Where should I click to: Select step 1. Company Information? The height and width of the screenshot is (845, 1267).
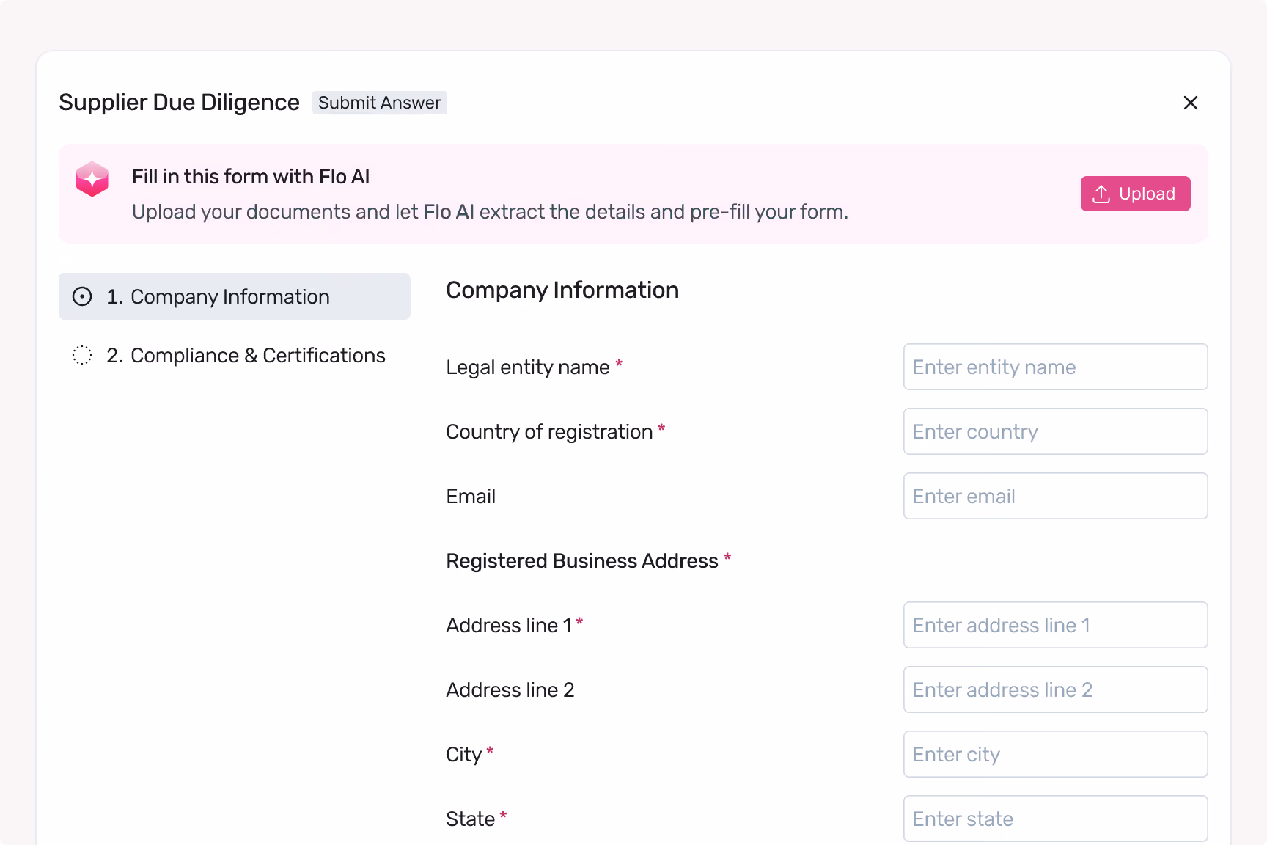point(235,296)
